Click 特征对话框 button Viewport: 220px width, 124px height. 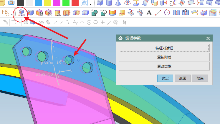tap(164, 48)
